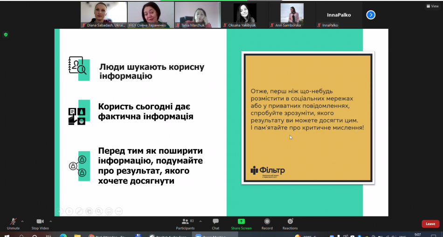Select Diana Sabadash's video thumbnail
Image resolution: width=443 pixels, height=237 pixels.
pos(104,14)
